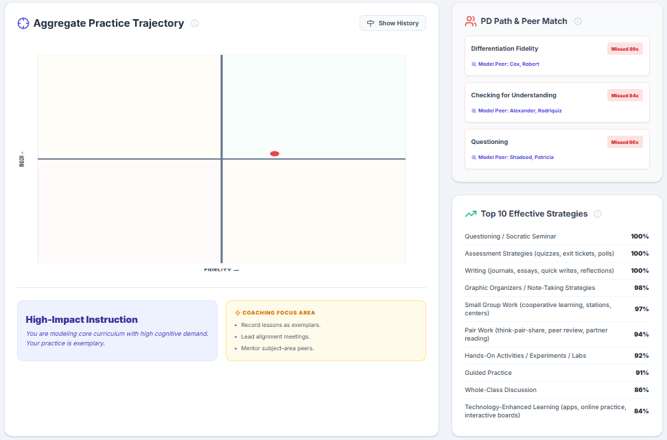Click the people icon in the PD Path header

[x=471, y=21]
